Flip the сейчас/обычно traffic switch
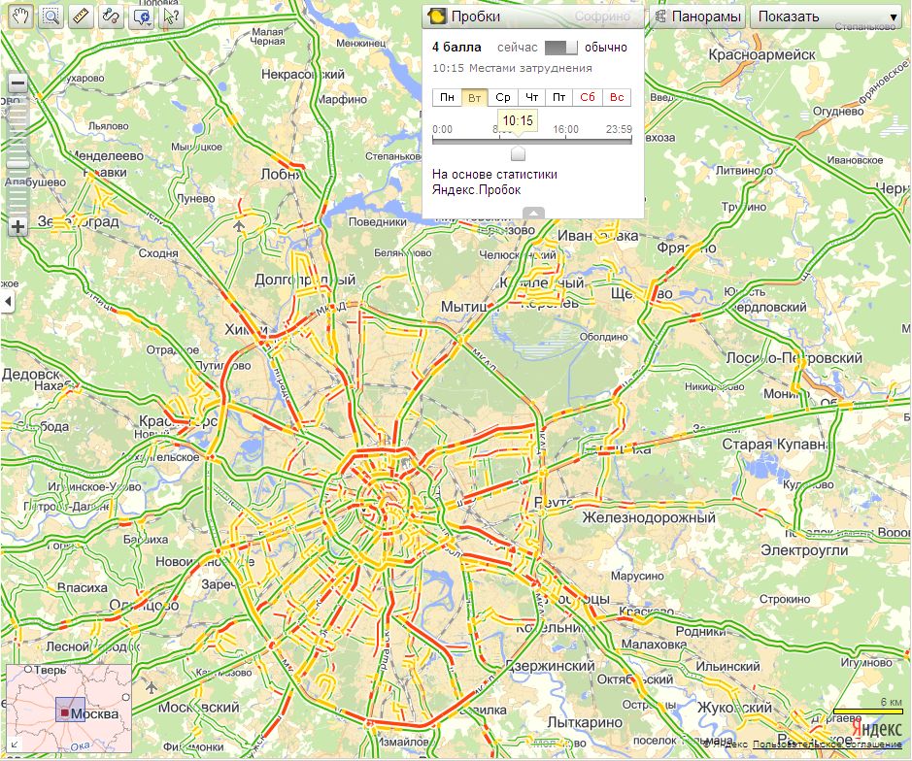 (x=561, y=48)
